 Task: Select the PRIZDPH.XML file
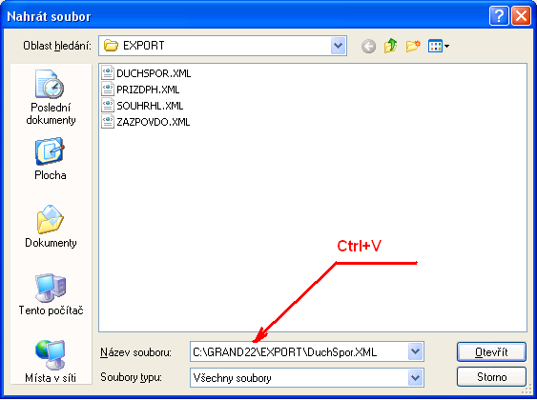point(140,90)
